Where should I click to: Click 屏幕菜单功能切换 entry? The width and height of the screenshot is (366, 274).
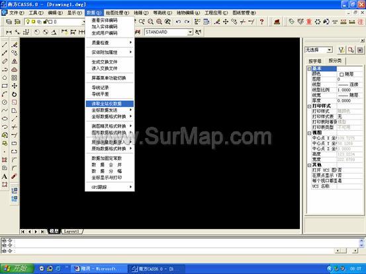coord(109,78)
